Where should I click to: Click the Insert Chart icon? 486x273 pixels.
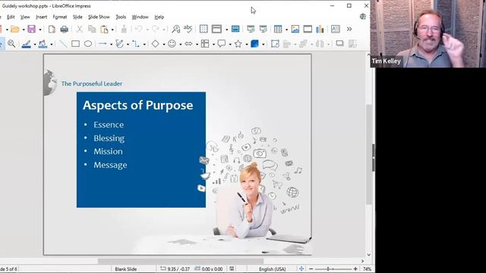point(320,29)
